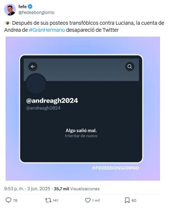The width and height of the screenshot is (170, 208).
Task: Click the 35,7 mil Visualizaciones count
Action: coord(77,189)
